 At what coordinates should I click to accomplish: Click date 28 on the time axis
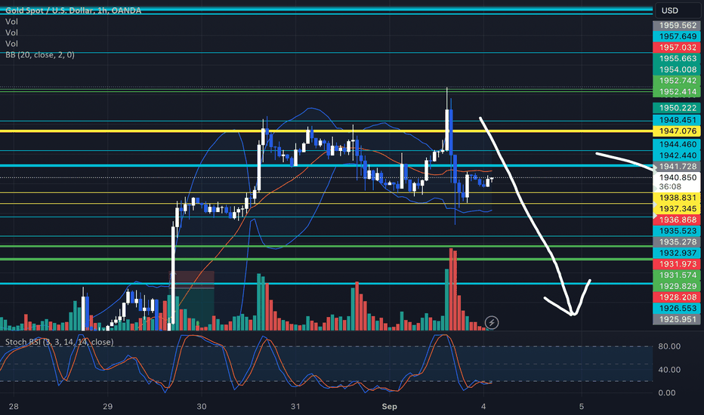coord(14,407)
